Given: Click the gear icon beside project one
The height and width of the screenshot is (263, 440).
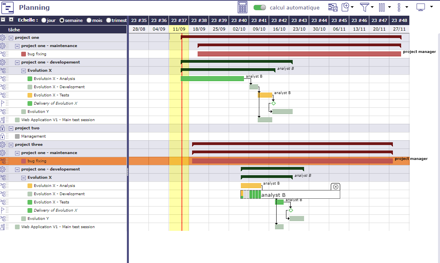Looking at the screenshot, I should click(3, 37).
